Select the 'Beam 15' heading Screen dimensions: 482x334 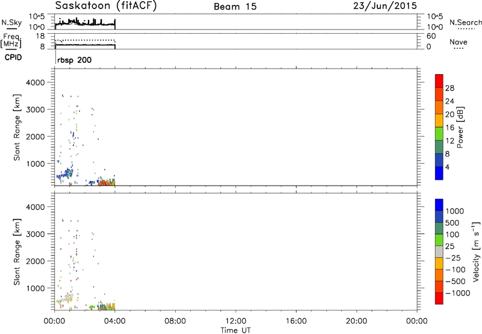click(x=235, y=7)
